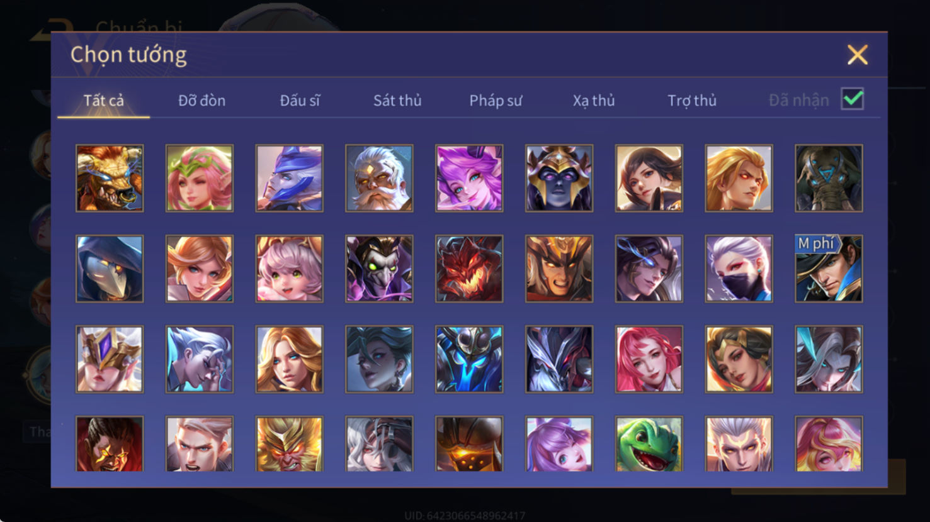Open the Đấu sĩ hero tab
This screenshot has width=930, height=522.
[x=300, y=101]
